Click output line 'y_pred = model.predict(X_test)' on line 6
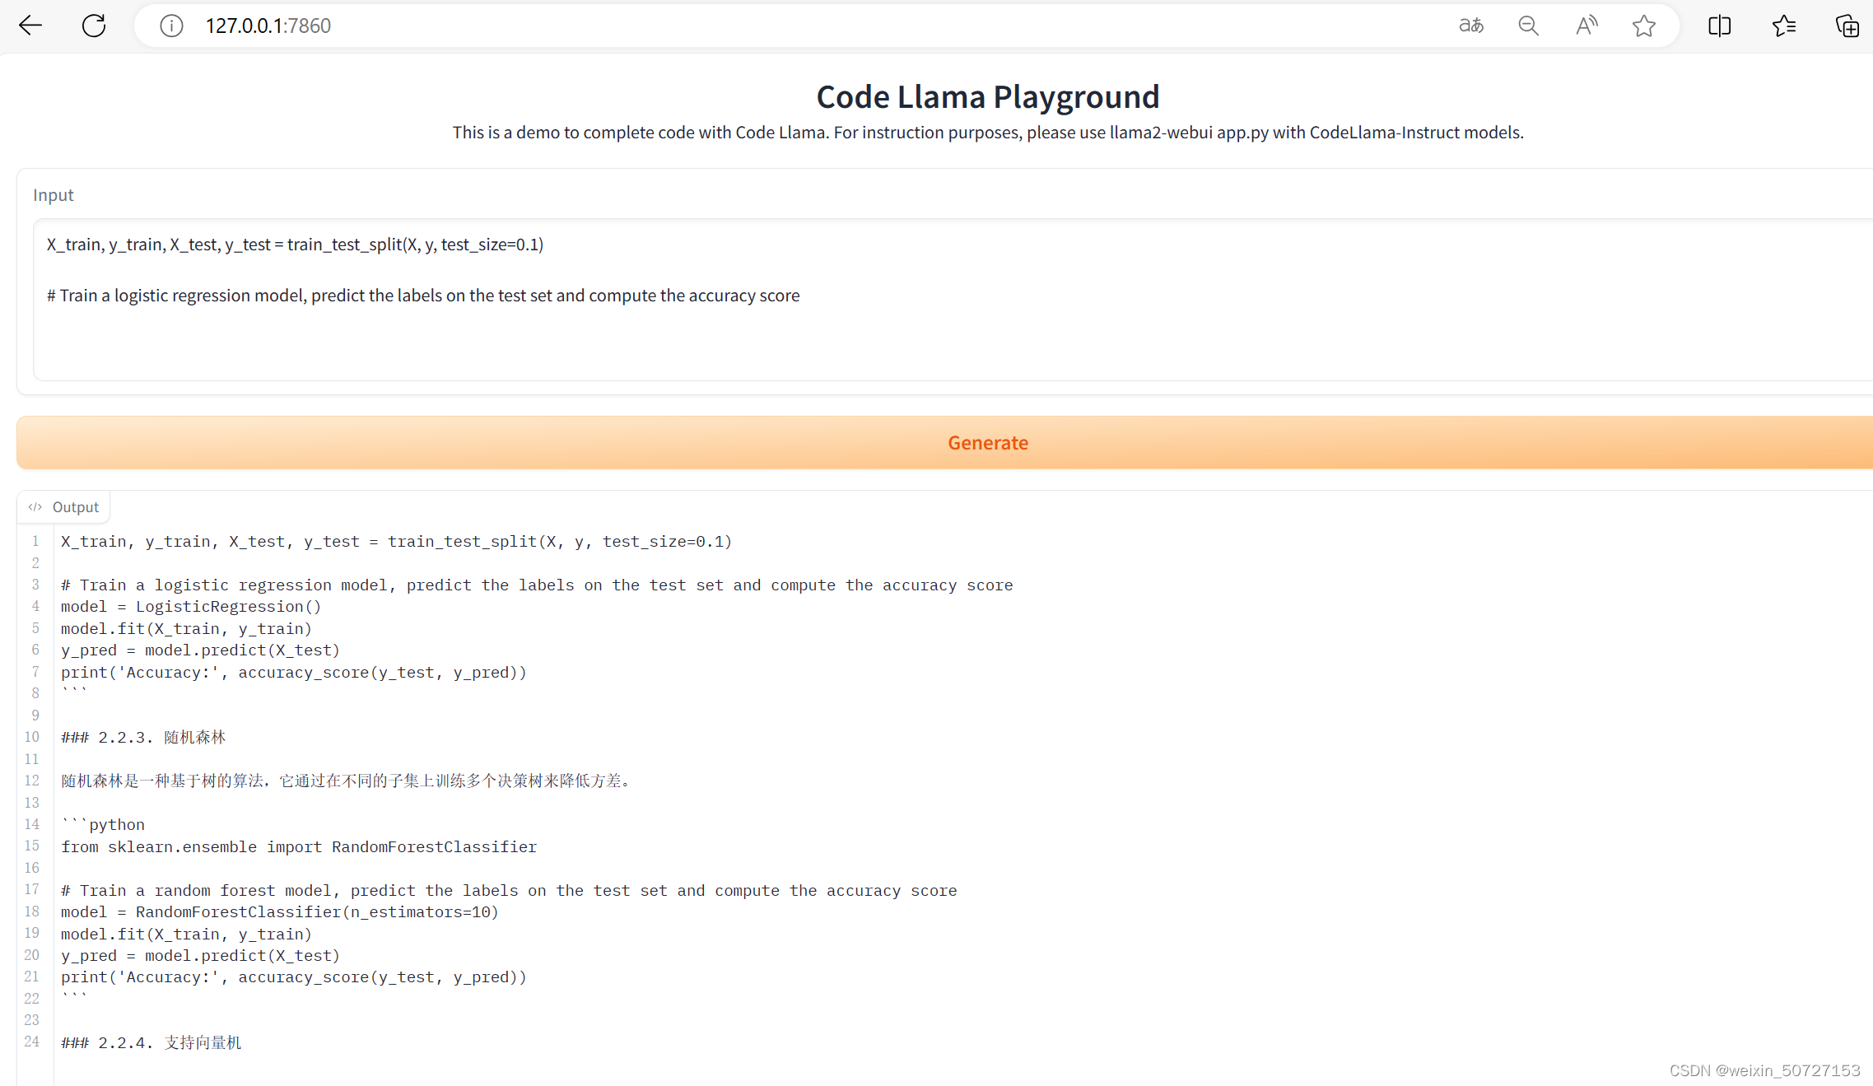The height and width of the screenshot is (1086, 1873). click(200, 650)
